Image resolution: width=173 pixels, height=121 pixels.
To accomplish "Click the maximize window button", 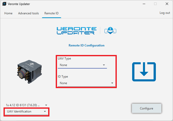I will [155, 4].
